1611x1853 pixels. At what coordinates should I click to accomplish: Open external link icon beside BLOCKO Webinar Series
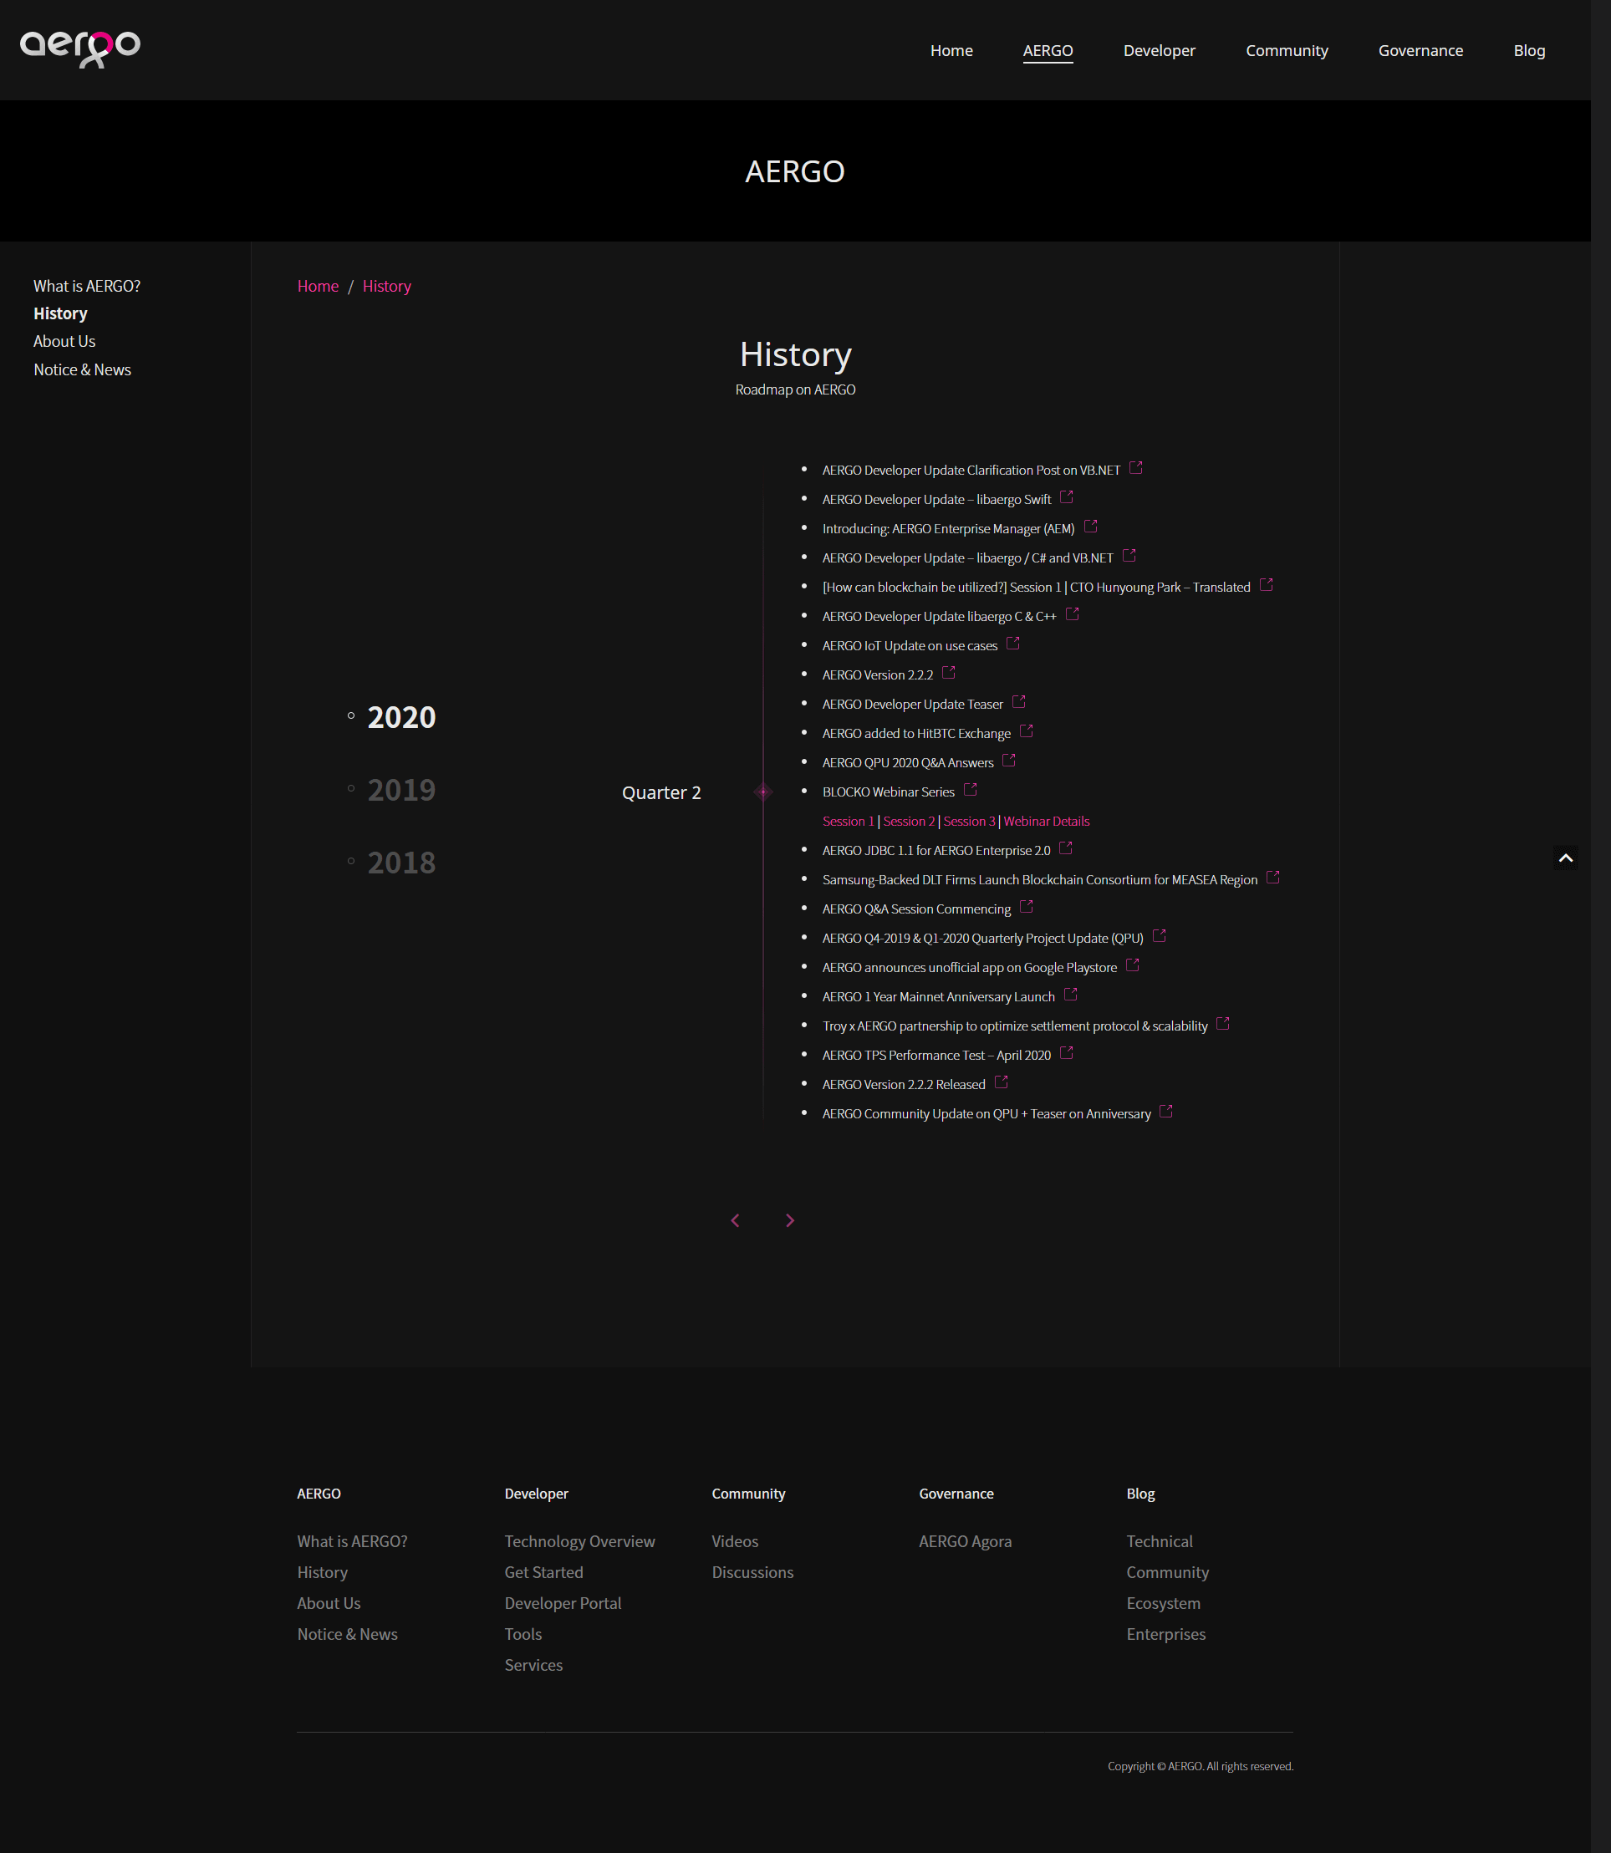[970, 790]
